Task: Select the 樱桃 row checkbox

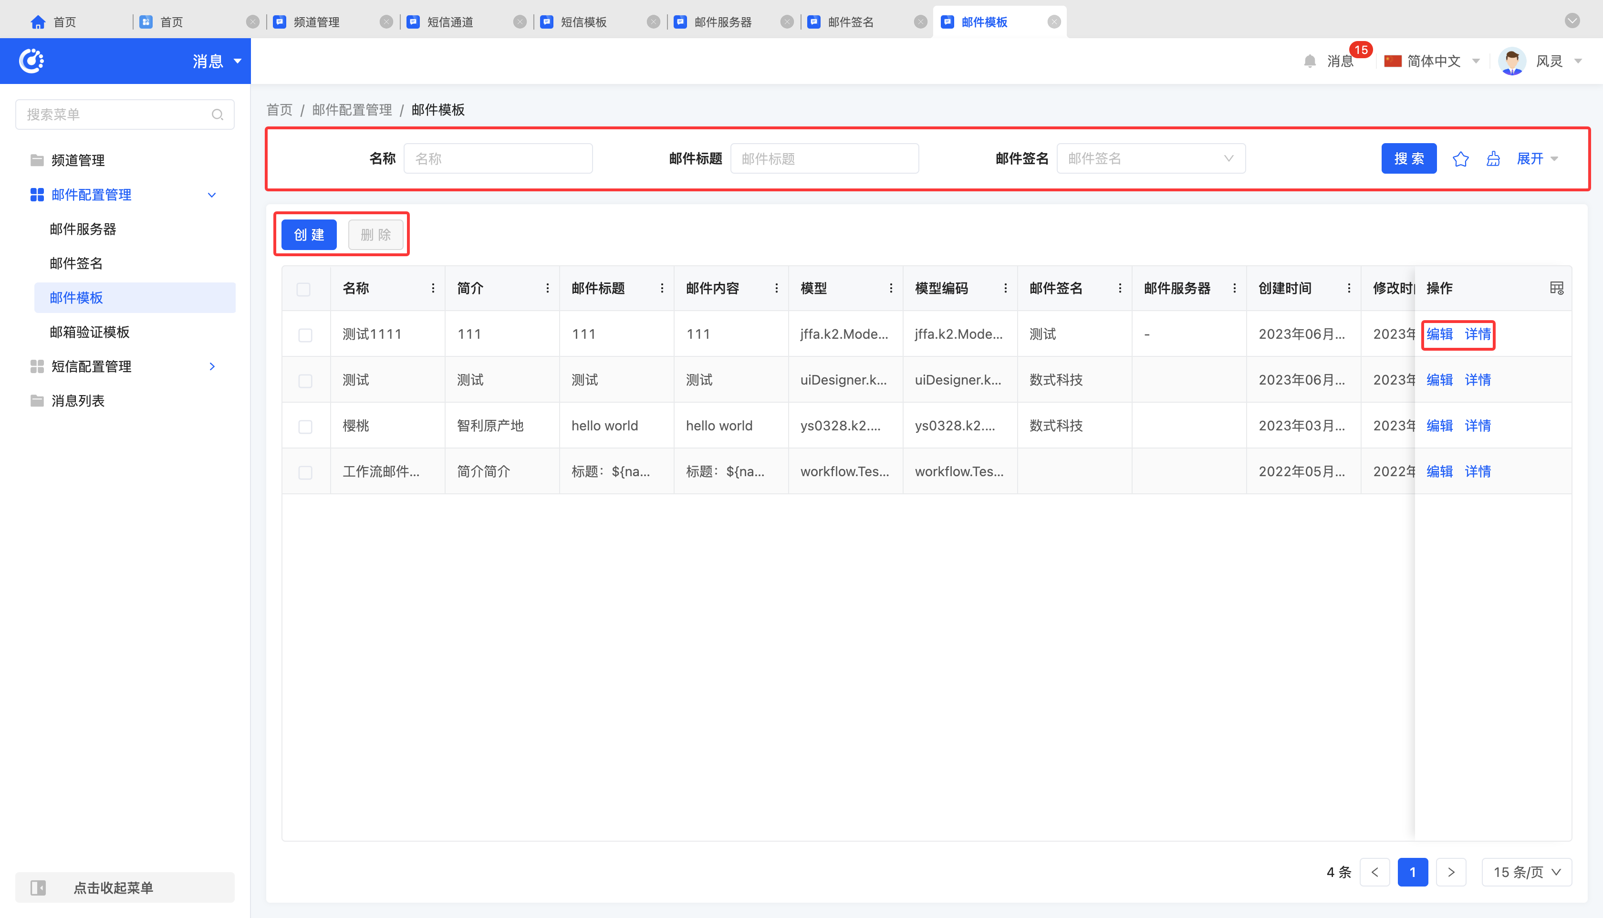Action: [305, 427]
